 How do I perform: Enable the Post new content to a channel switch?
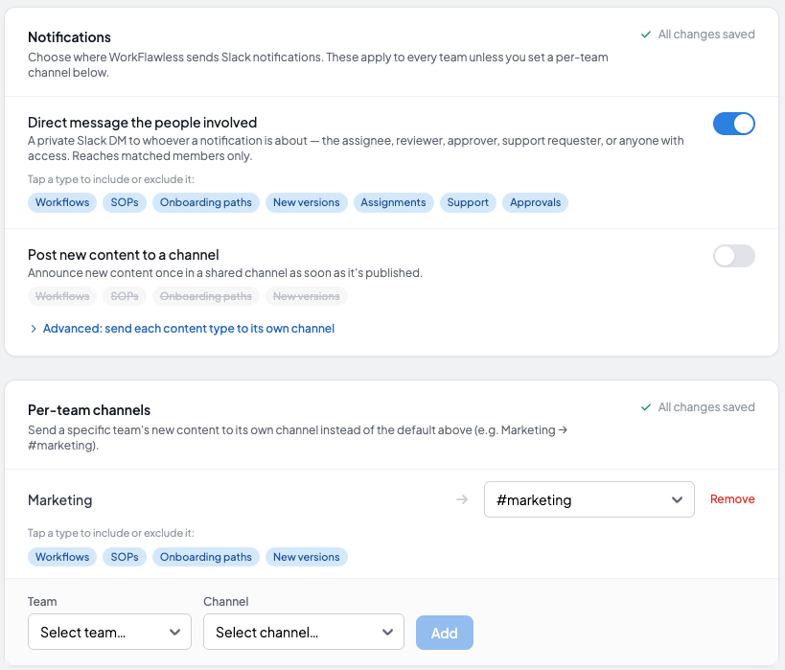[x=734, y=256]
